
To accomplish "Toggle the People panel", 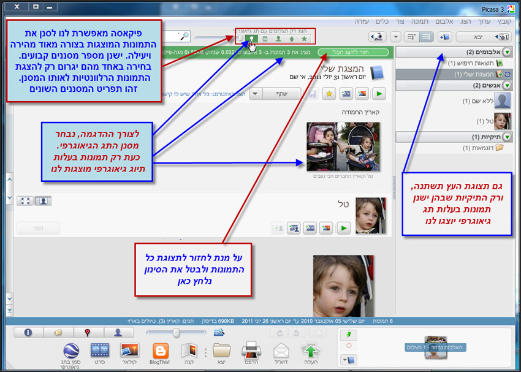I will coord(118,333).
